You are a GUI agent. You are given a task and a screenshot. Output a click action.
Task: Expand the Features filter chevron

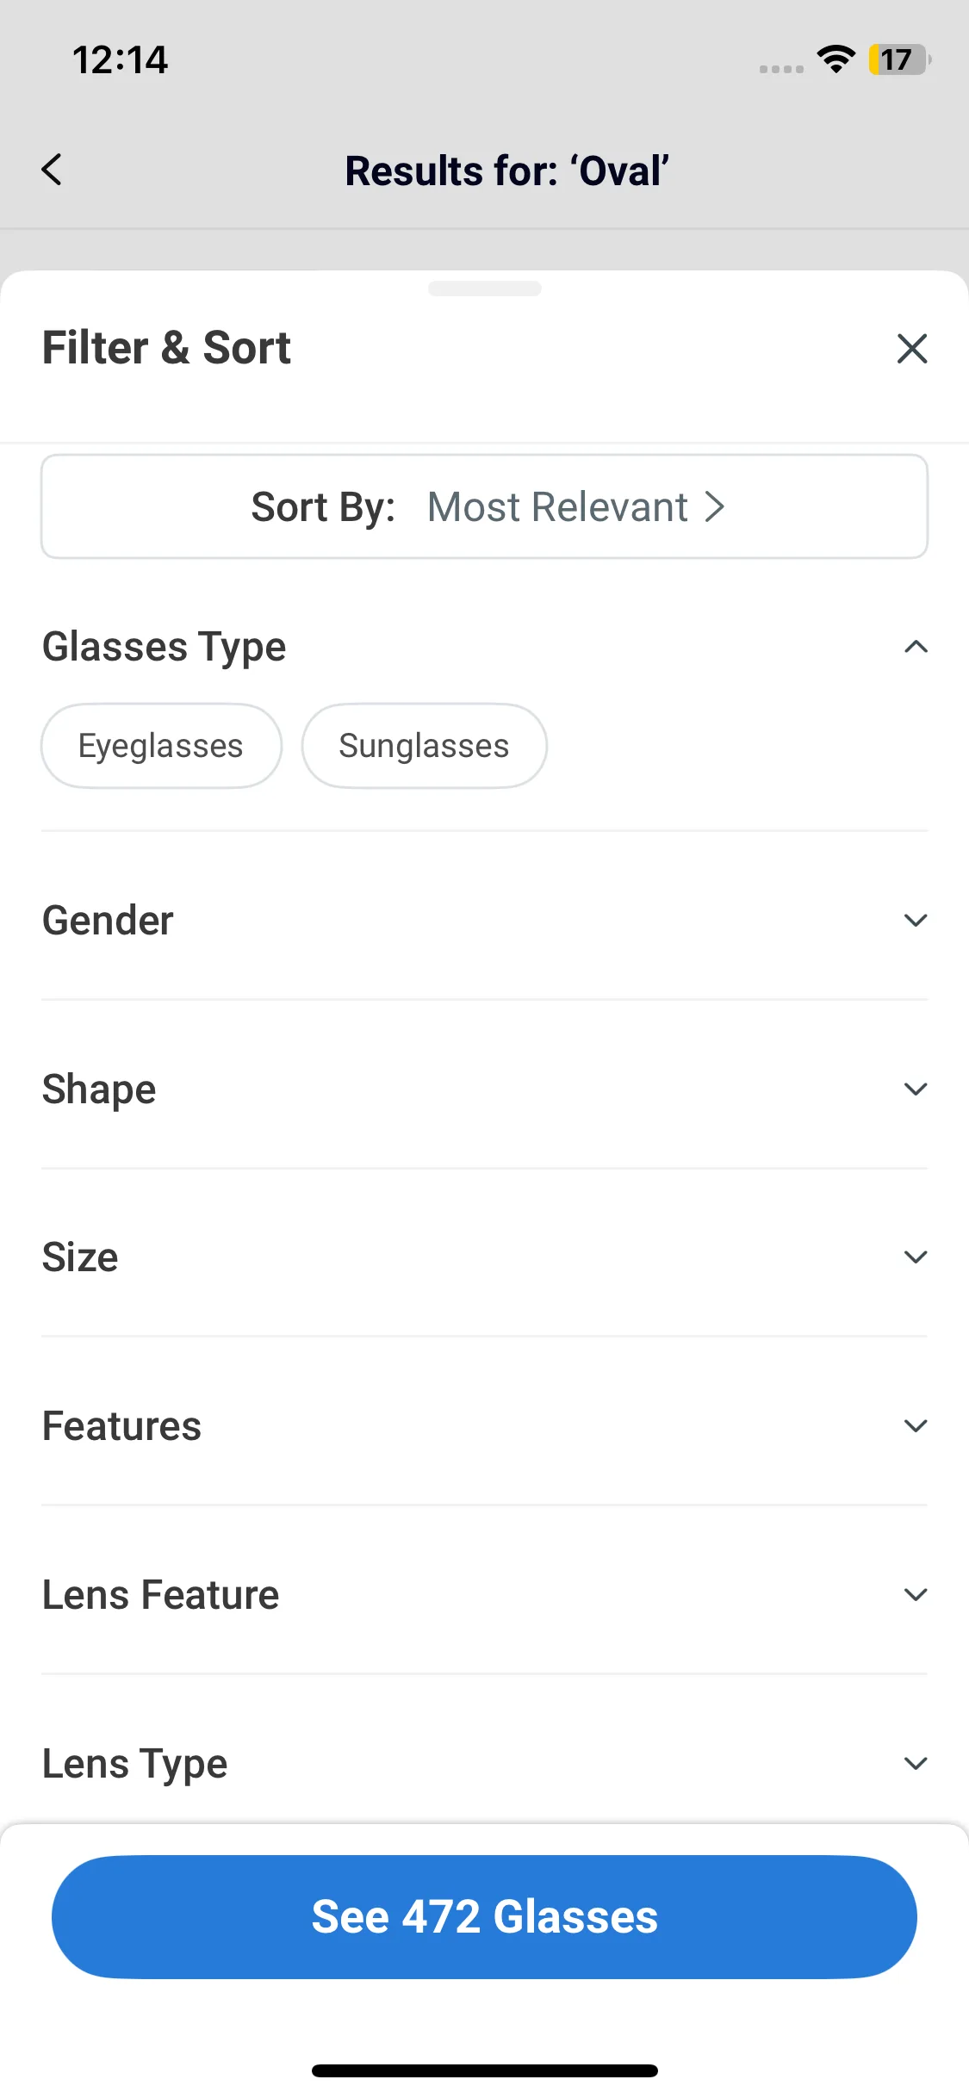click(x=916, y=1426)
